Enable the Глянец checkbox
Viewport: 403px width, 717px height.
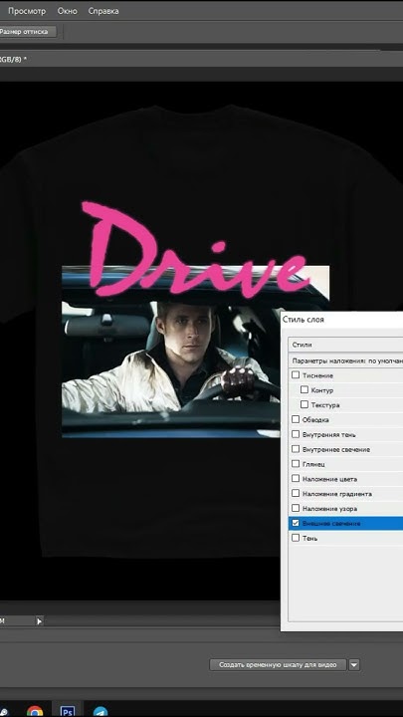coord(296,464)
